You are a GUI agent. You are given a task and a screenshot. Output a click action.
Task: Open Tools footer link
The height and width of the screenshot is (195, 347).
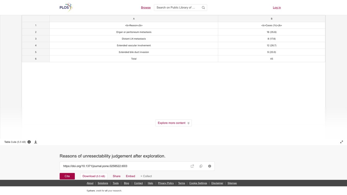(x=116, y=183)
